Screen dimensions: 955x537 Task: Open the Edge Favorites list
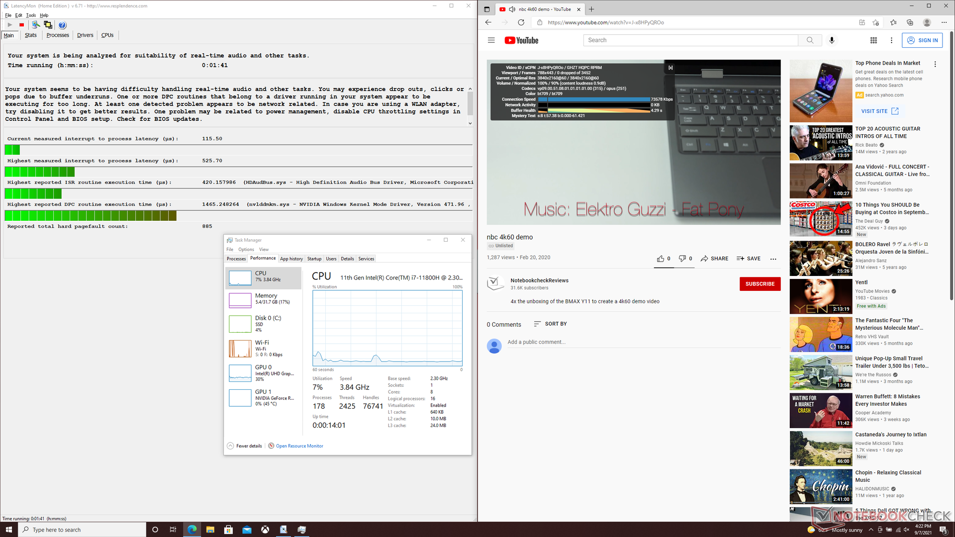click(x=893, y=22)
